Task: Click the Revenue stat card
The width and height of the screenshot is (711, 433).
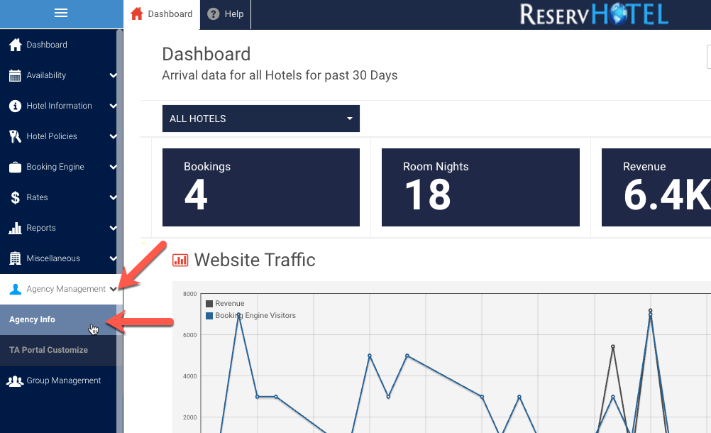Action: coord(656,187)
